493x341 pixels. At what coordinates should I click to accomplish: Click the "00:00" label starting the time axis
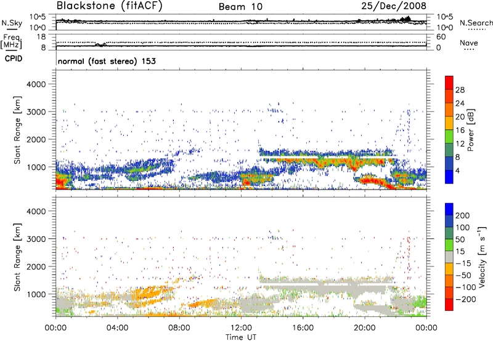[55, 328]
